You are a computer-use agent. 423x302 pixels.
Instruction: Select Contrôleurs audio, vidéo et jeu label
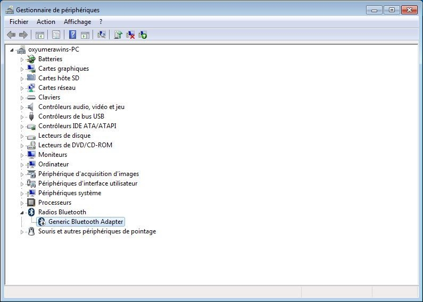pyautogui.click(x=81, y=107)
